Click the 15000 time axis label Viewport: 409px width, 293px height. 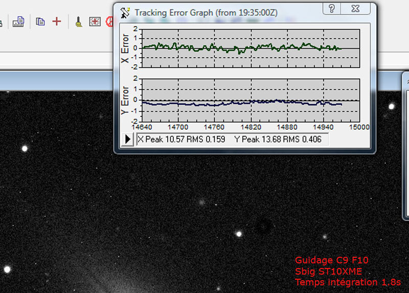point(359,127)
